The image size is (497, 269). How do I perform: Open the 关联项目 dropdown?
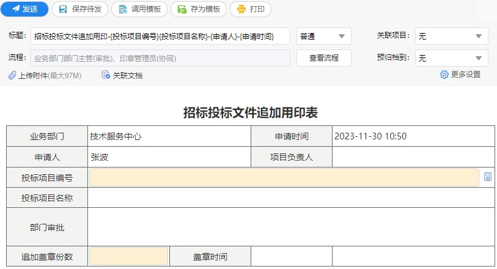(x=451, y=36)
